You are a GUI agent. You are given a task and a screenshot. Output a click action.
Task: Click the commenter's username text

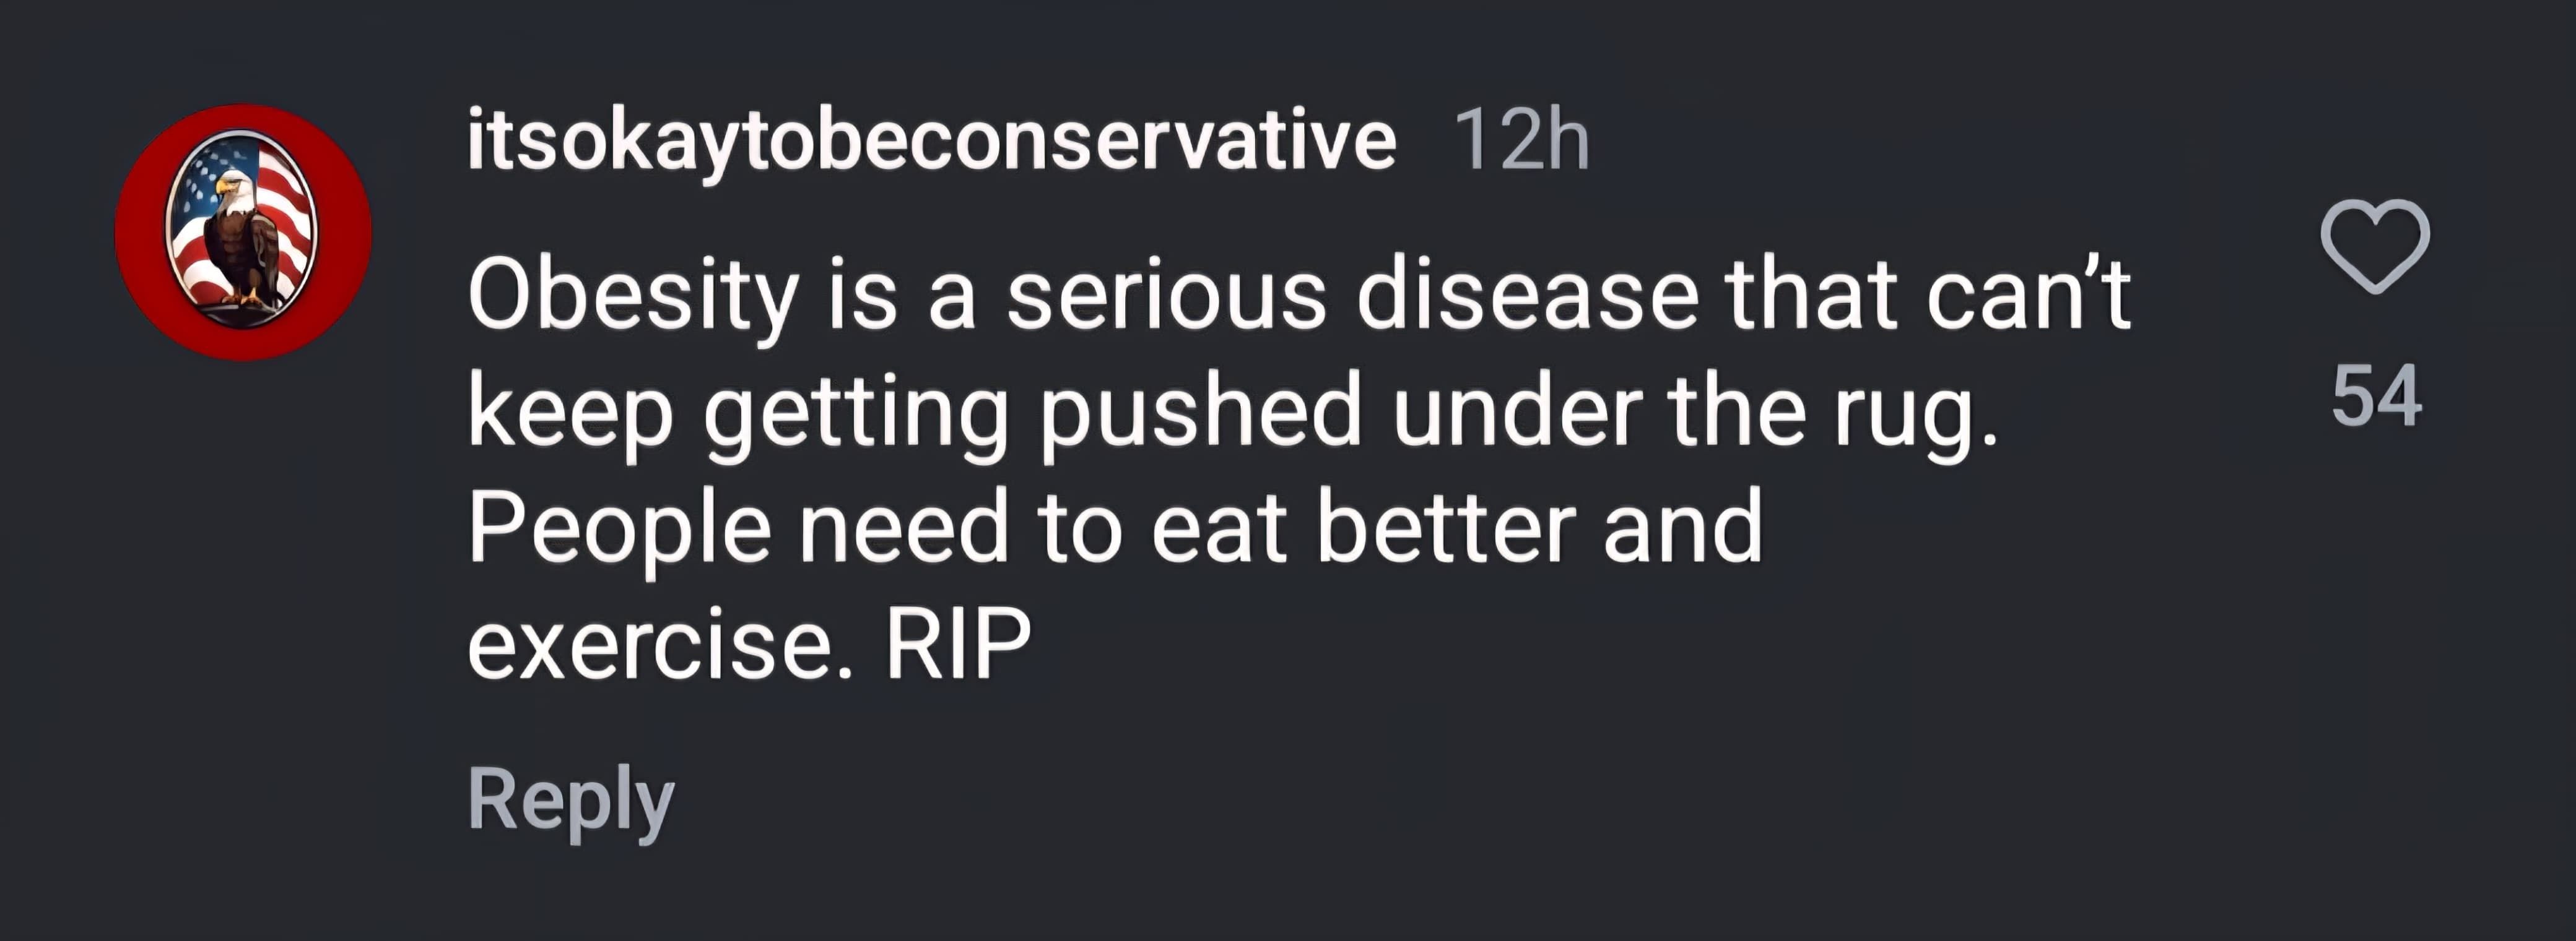click(x=930, y=141)
